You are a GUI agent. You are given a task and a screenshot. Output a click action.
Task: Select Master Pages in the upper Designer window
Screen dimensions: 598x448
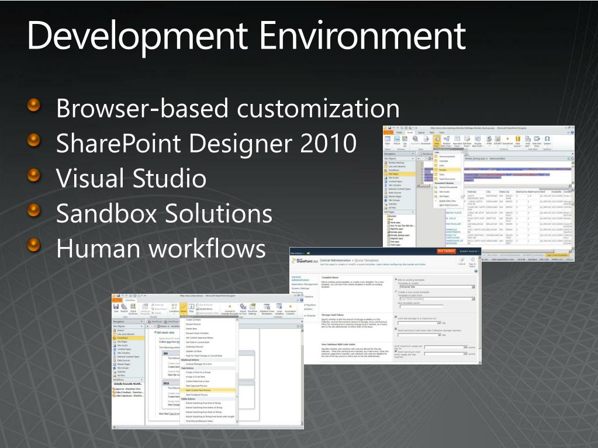[399, 197]
